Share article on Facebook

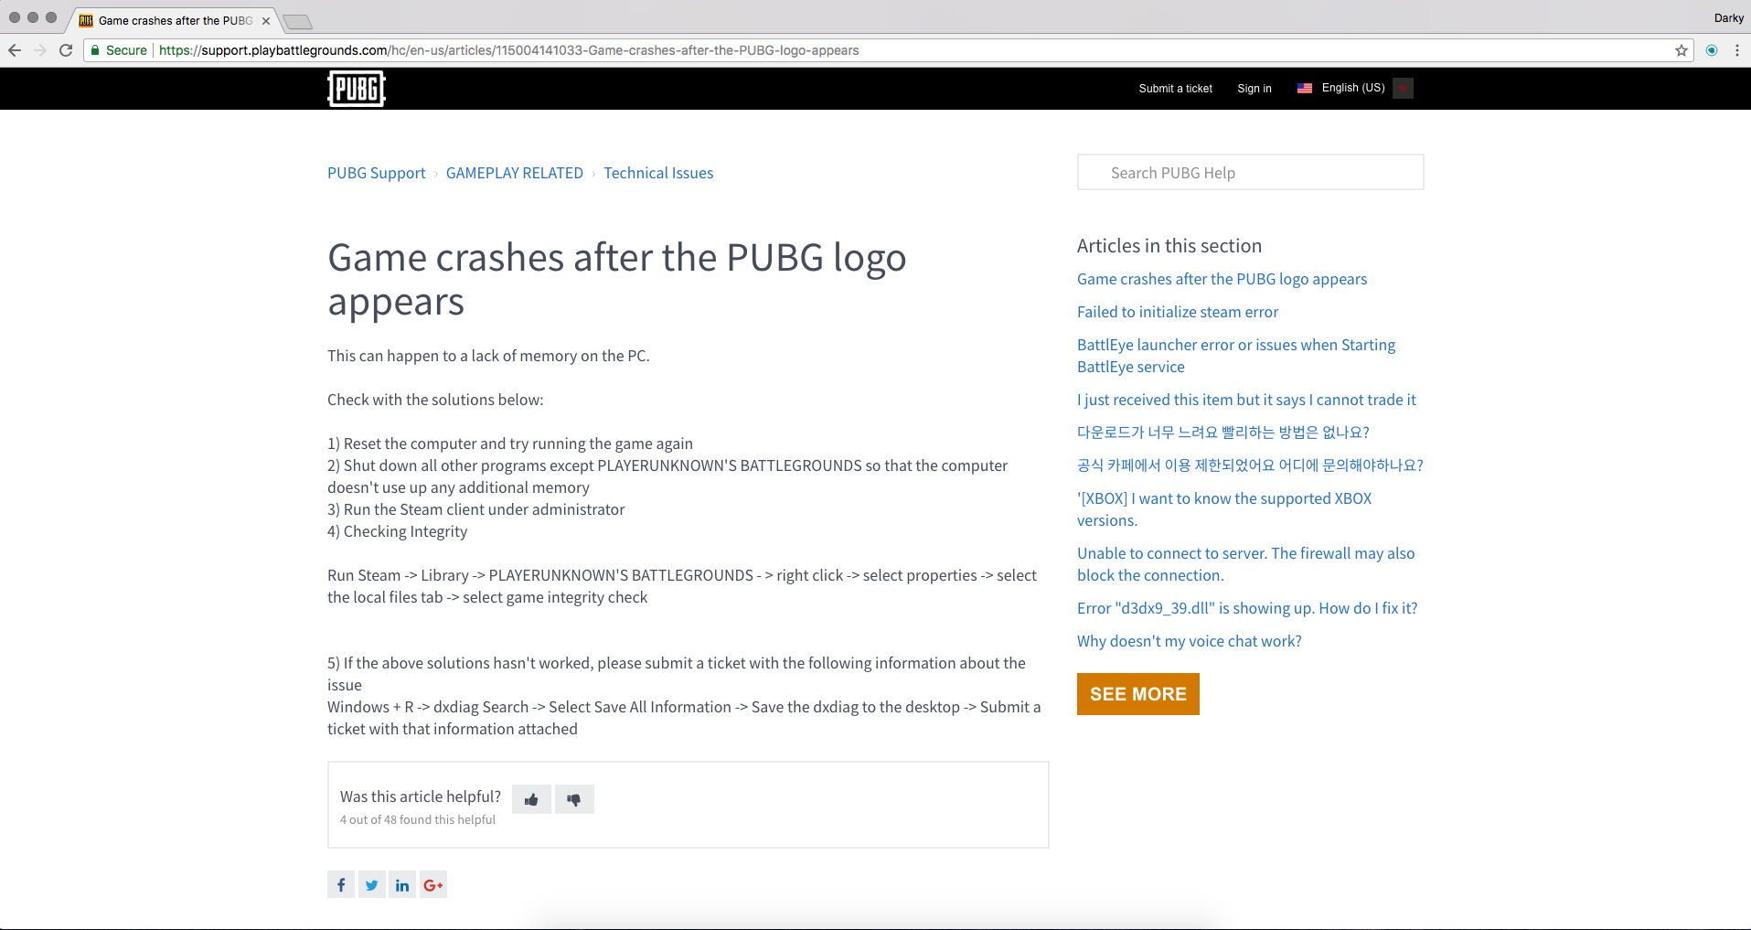pyautogui.click(x=341, y=884)
